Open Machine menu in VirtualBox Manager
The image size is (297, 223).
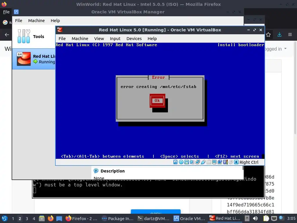tap(36, 21)
